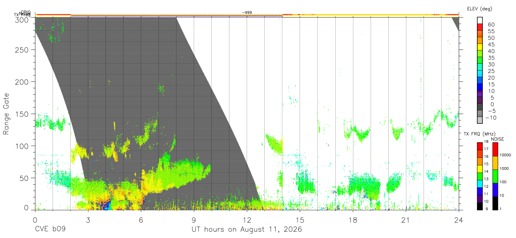Click the '1' label on NOISE scale
The width and height of the screenshot is (516, 238).
pos(501,209)
